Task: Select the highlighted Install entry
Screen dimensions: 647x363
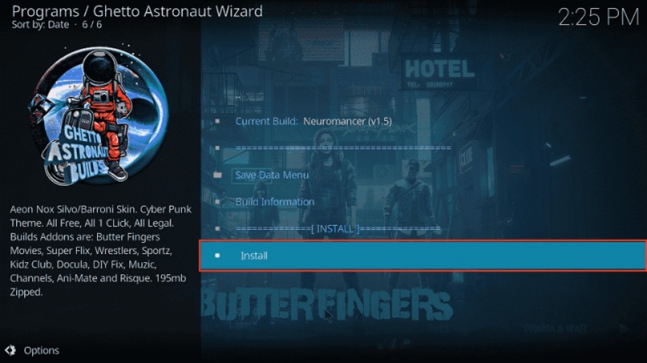Action: [423, 255]
